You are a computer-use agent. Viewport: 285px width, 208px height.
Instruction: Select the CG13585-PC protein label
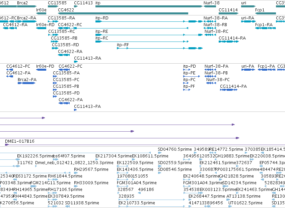pos(66,80)
